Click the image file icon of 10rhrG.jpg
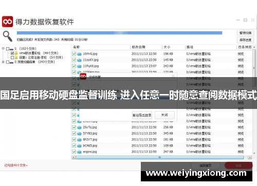 (x=79, y=54)
